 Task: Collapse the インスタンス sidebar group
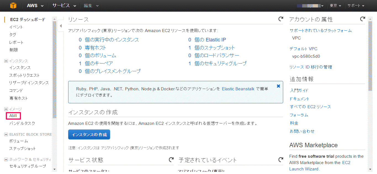(x=6, y=61)
